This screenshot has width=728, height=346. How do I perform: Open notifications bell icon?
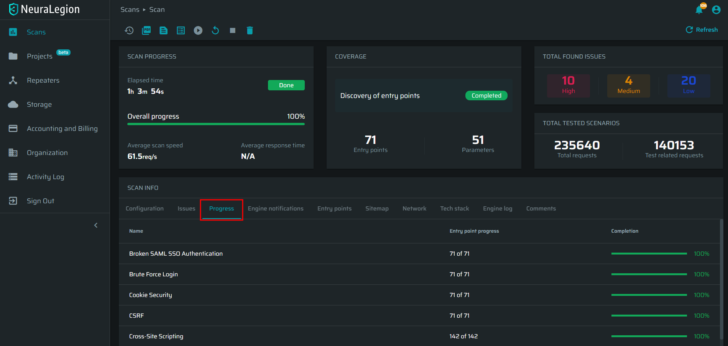(699, 10)
